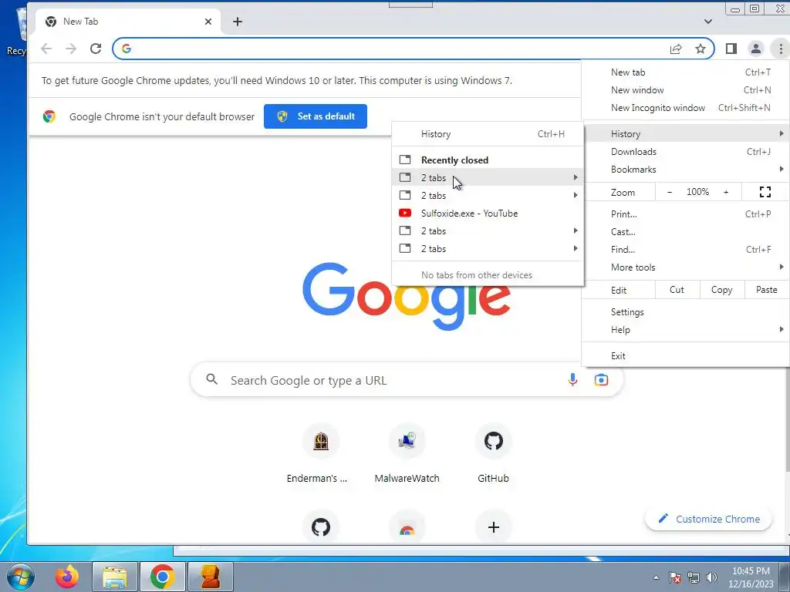Click the fullscreen icon in Zoom row
The image size is (790, 592).
pos(765,192)
